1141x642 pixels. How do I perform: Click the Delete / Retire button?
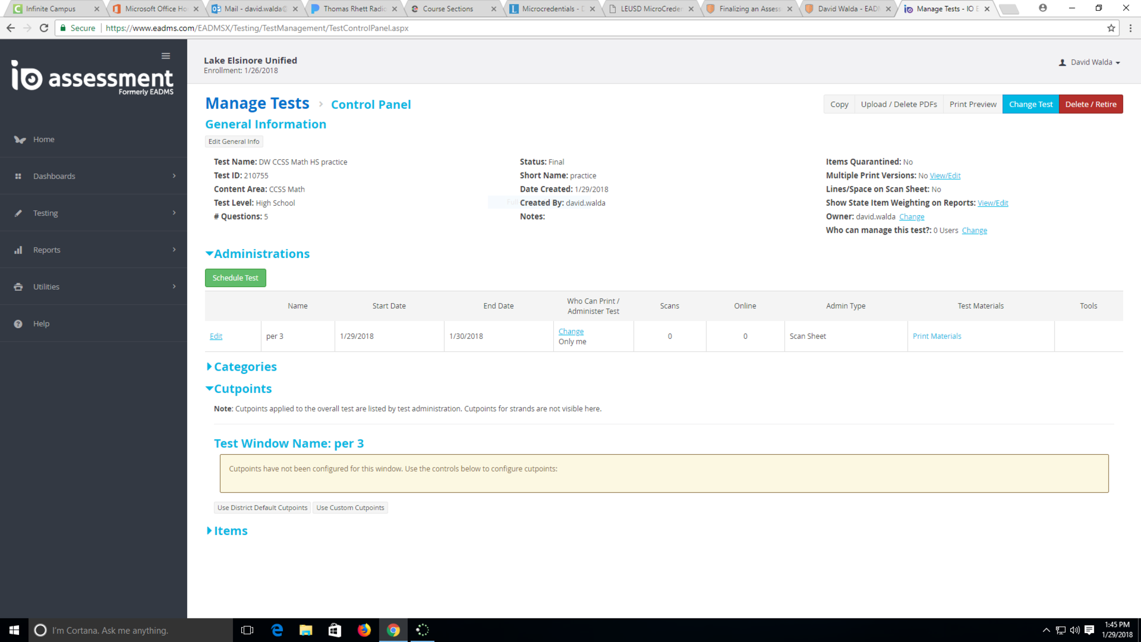[x=1090, y=104]
